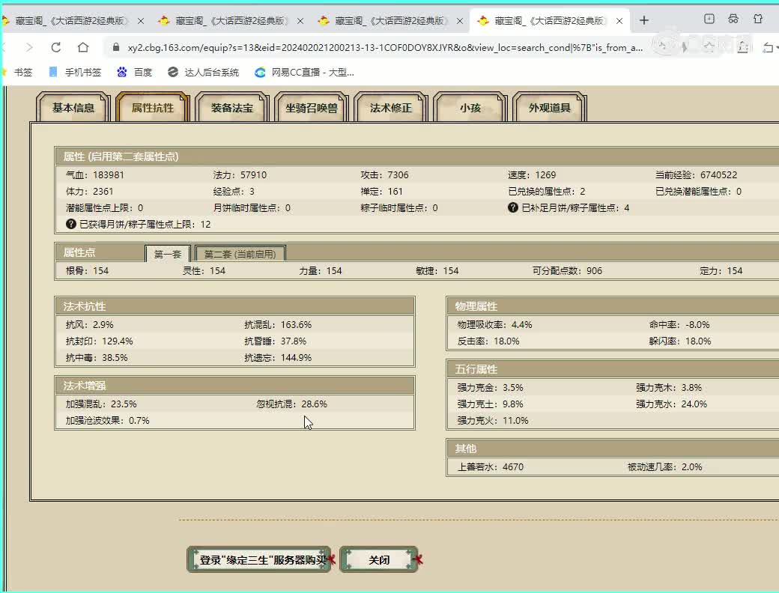Screen dimensions: 779x593
Task: Click the 体力: 2361 value
Action: click(89, 191)
